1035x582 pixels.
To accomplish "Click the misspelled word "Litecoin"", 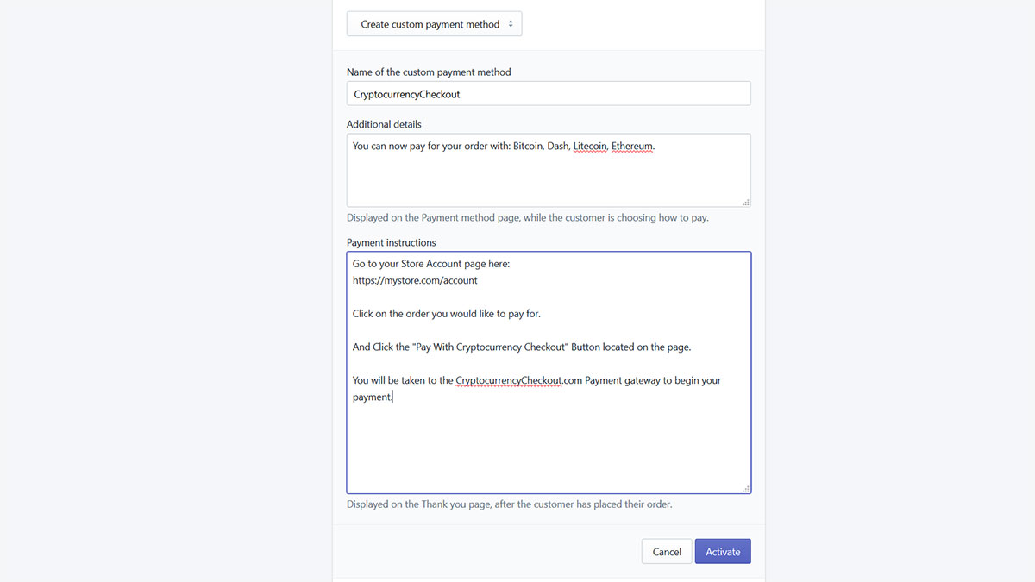I will pos(590,147).
